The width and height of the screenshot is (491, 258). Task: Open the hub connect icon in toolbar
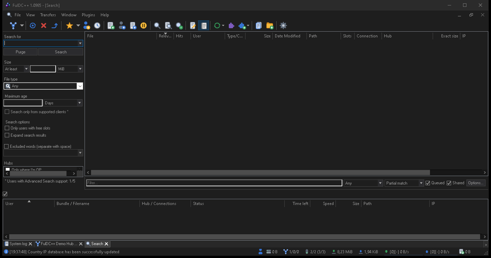(x=13, y=25)
